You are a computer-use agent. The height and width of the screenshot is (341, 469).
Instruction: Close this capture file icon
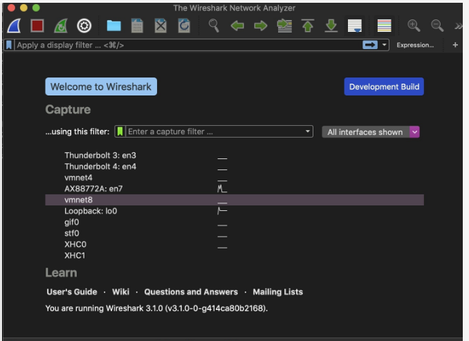pos(160,26)
